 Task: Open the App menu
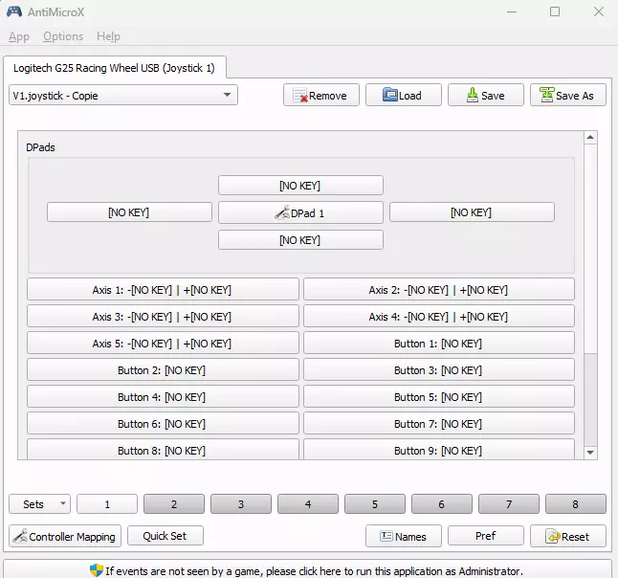[x=18, y=36]
